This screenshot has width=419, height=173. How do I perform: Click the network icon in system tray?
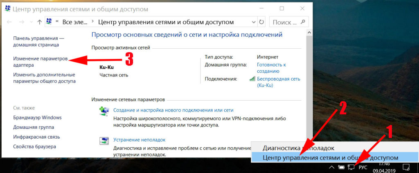click(351, 167)
